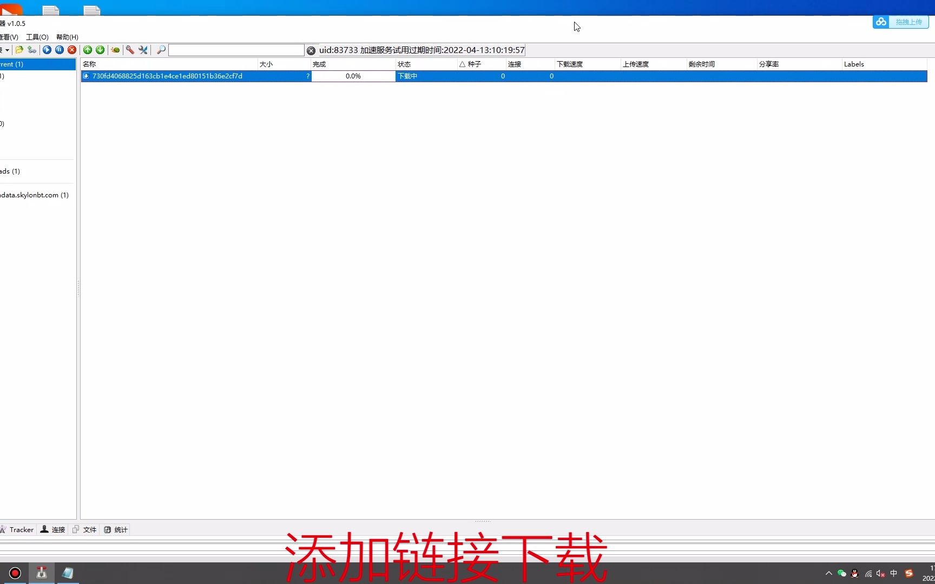935x584 pixels.
Task: Click the crossed wrench and screwdriver tools icon
Action: point(143,50)
